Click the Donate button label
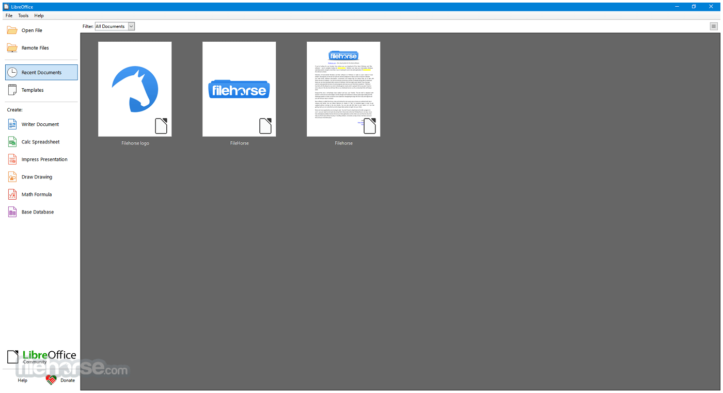The image size is (723, 393). [68, 380]
